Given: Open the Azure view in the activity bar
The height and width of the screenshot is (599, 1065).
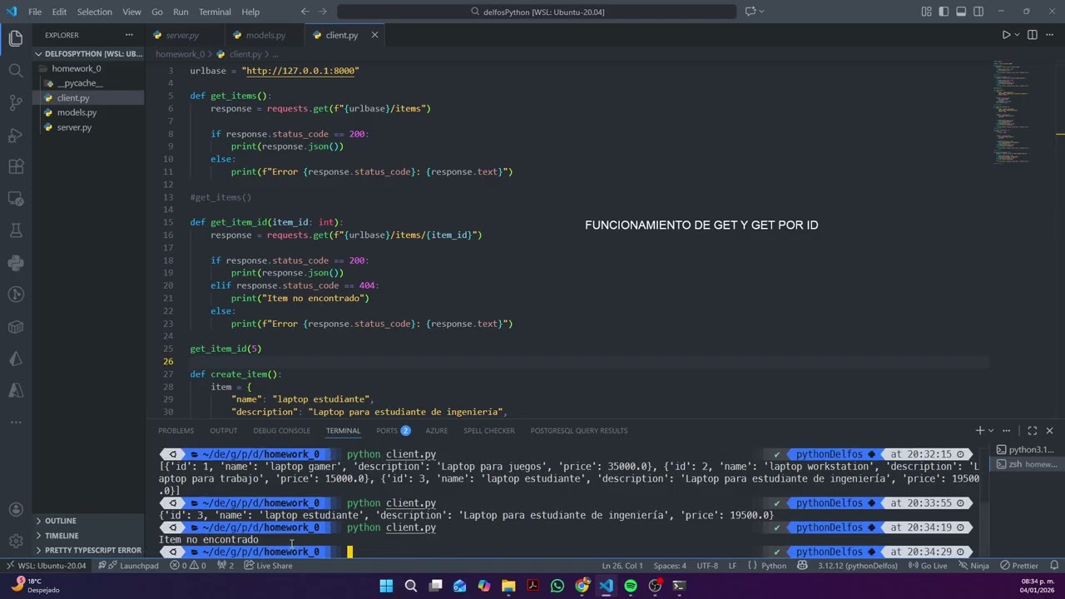Looking at the screenshot, I should (16, 390).
